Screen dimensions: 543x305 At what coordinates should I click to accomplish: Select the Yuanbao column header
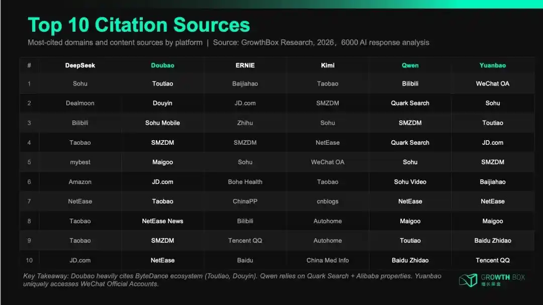click(x=492, y=65)
